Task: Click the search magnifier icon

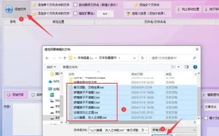Action: tap(194, 58)
